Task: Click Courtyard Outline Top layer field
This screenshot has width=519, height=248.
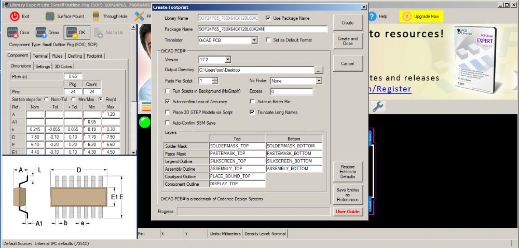Action: pos(237,176)
